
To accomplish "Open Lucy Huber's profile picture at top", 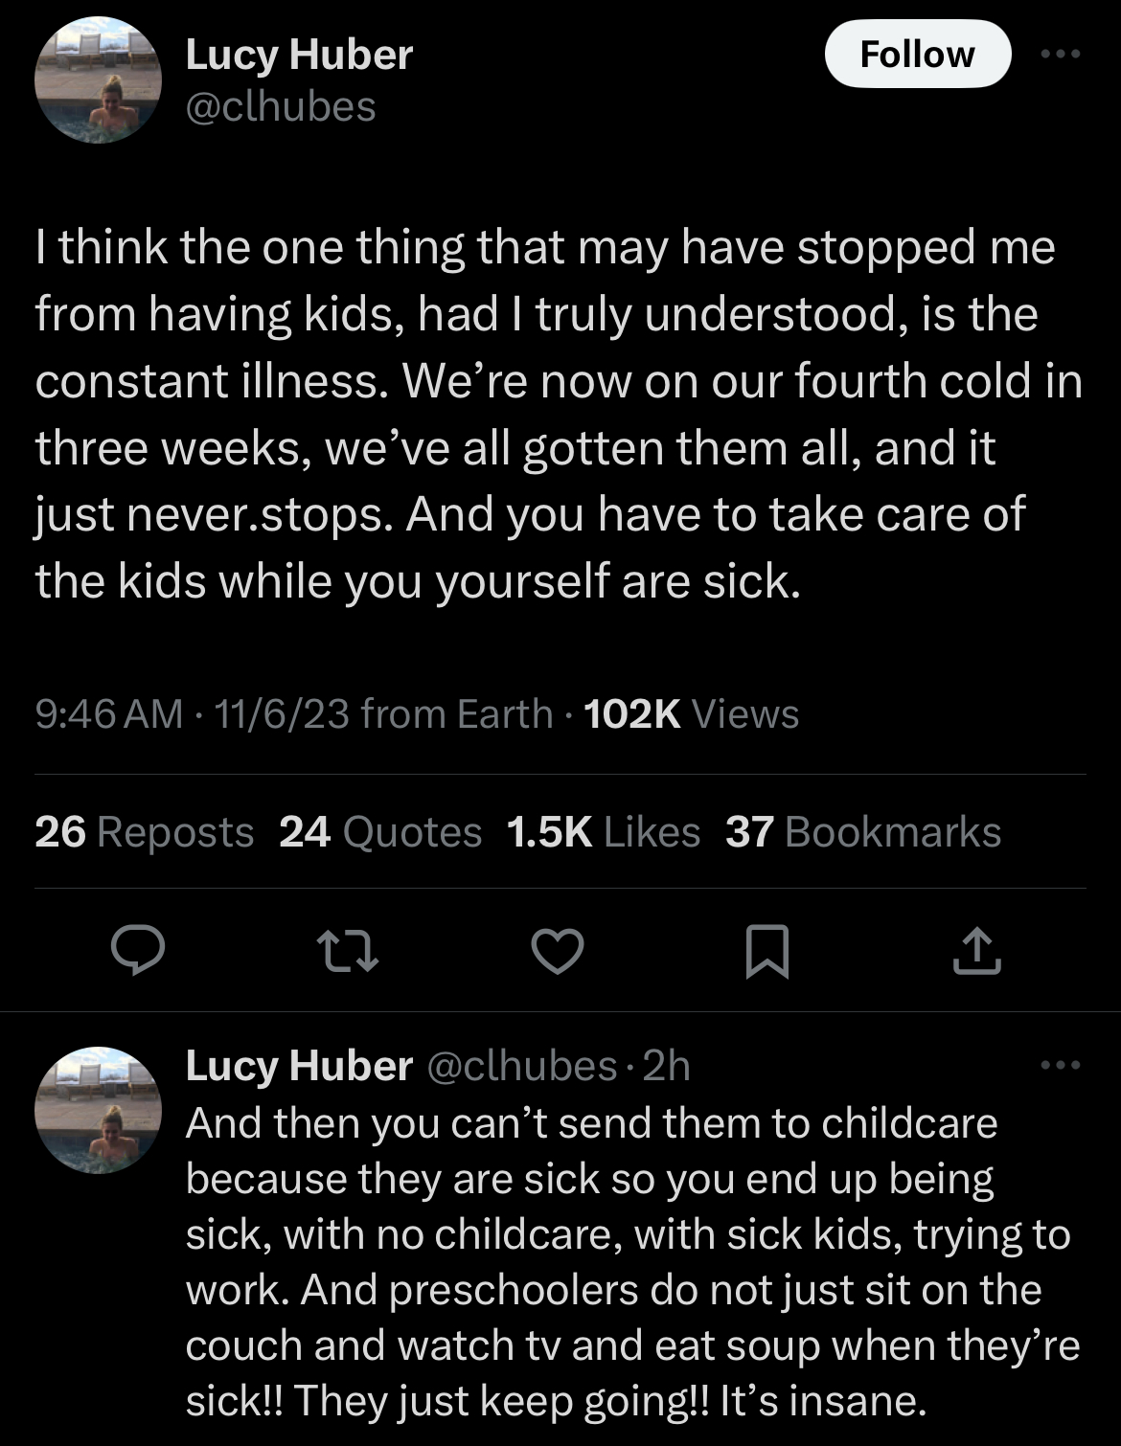I will click(x=98, y=80).
